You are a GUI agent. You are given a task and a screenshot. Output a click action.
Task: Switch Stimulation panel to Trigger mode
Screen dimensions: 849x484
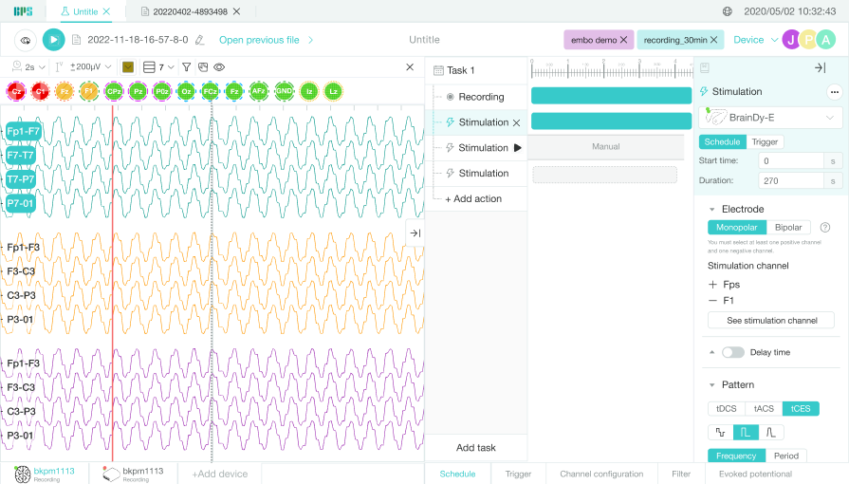(x=765, y=142)
